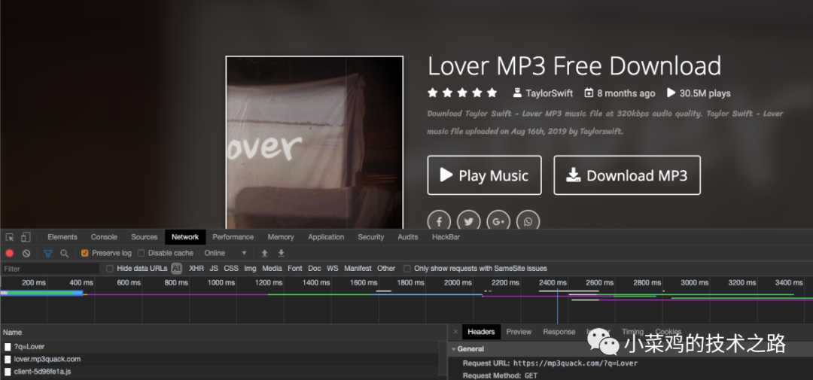Switch to the Console tab
This screenshot has width=813, height=380.
[x=104, y=237]
